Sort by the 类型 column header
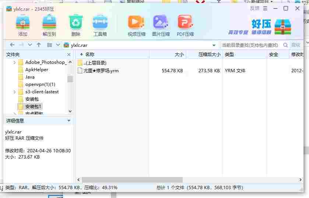 click(244, 55)
